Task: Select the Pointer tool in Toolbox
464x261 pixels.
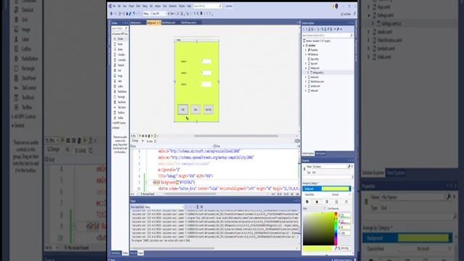Action: (120, 38)
